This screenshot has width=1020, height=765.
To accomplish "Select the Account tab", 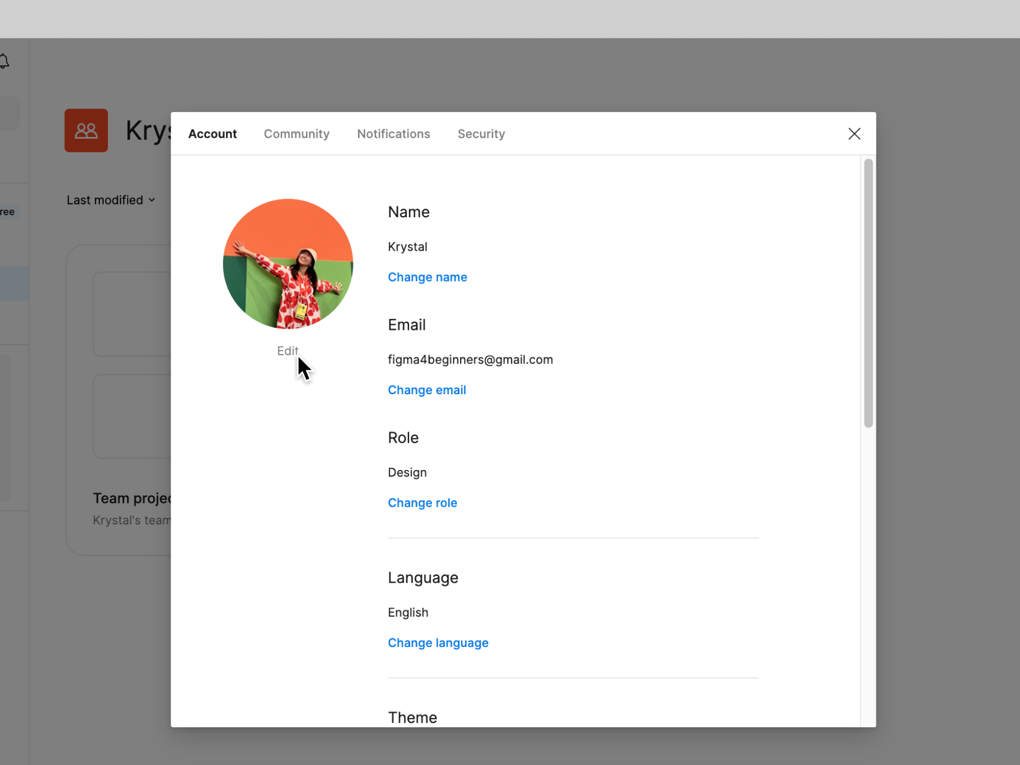I will coord(212,134).
